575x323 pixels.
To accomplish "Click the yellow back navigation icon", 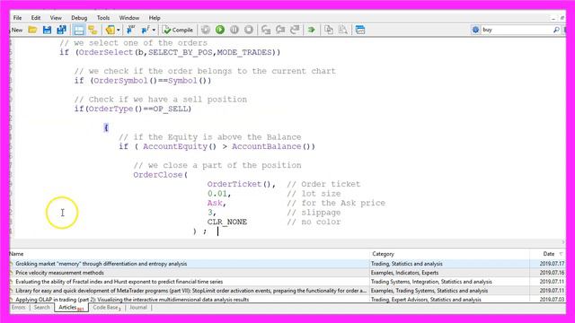I will coord(110,30).
